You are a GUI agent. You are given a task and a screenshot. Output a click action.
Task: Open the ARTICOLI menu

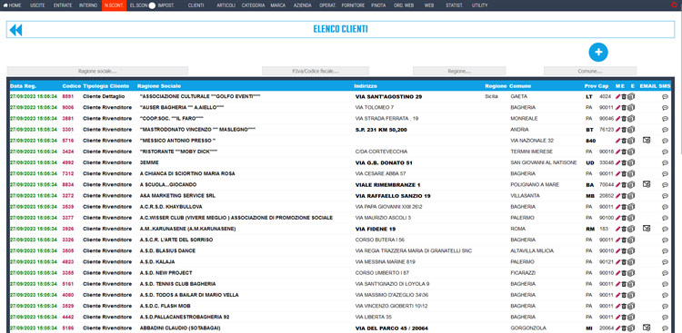point(226,5)
